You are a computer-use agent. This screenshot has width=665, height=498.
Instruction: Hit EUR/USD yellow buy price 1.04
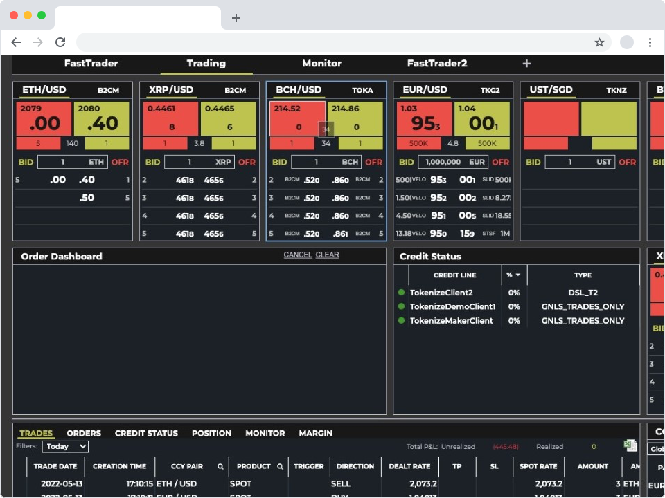482,118
